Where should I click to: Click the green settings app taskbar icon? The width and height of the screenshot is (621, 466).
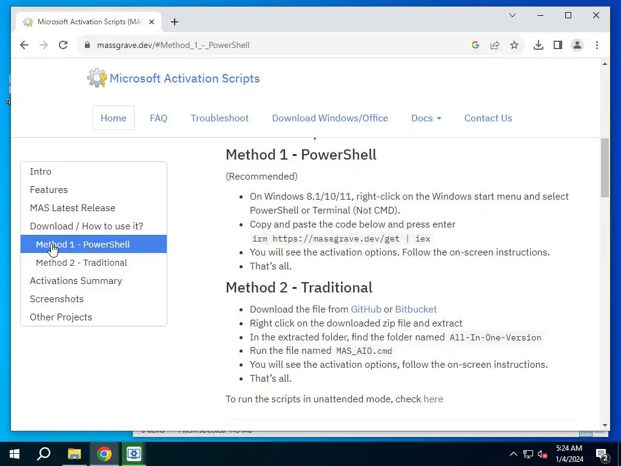tap(134, 454)
